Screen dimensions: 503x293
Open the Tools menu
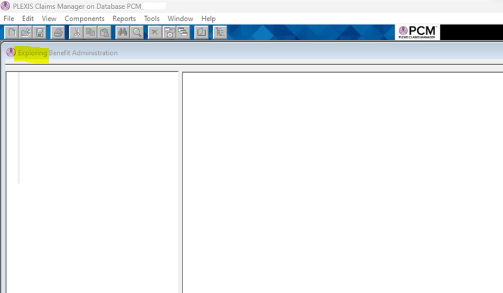(x=152, y=19)
